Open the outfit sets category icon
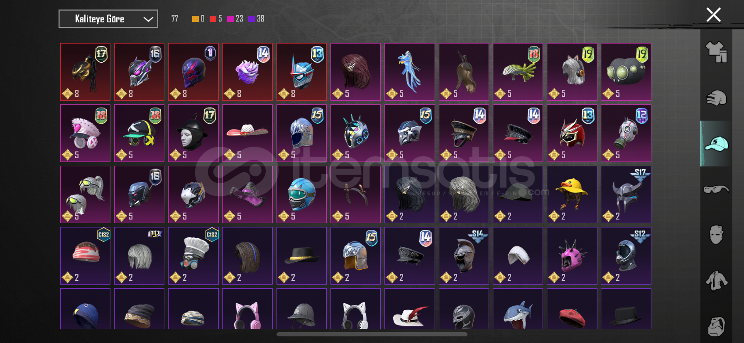This screenshot has width=744, height=343. 716,52
